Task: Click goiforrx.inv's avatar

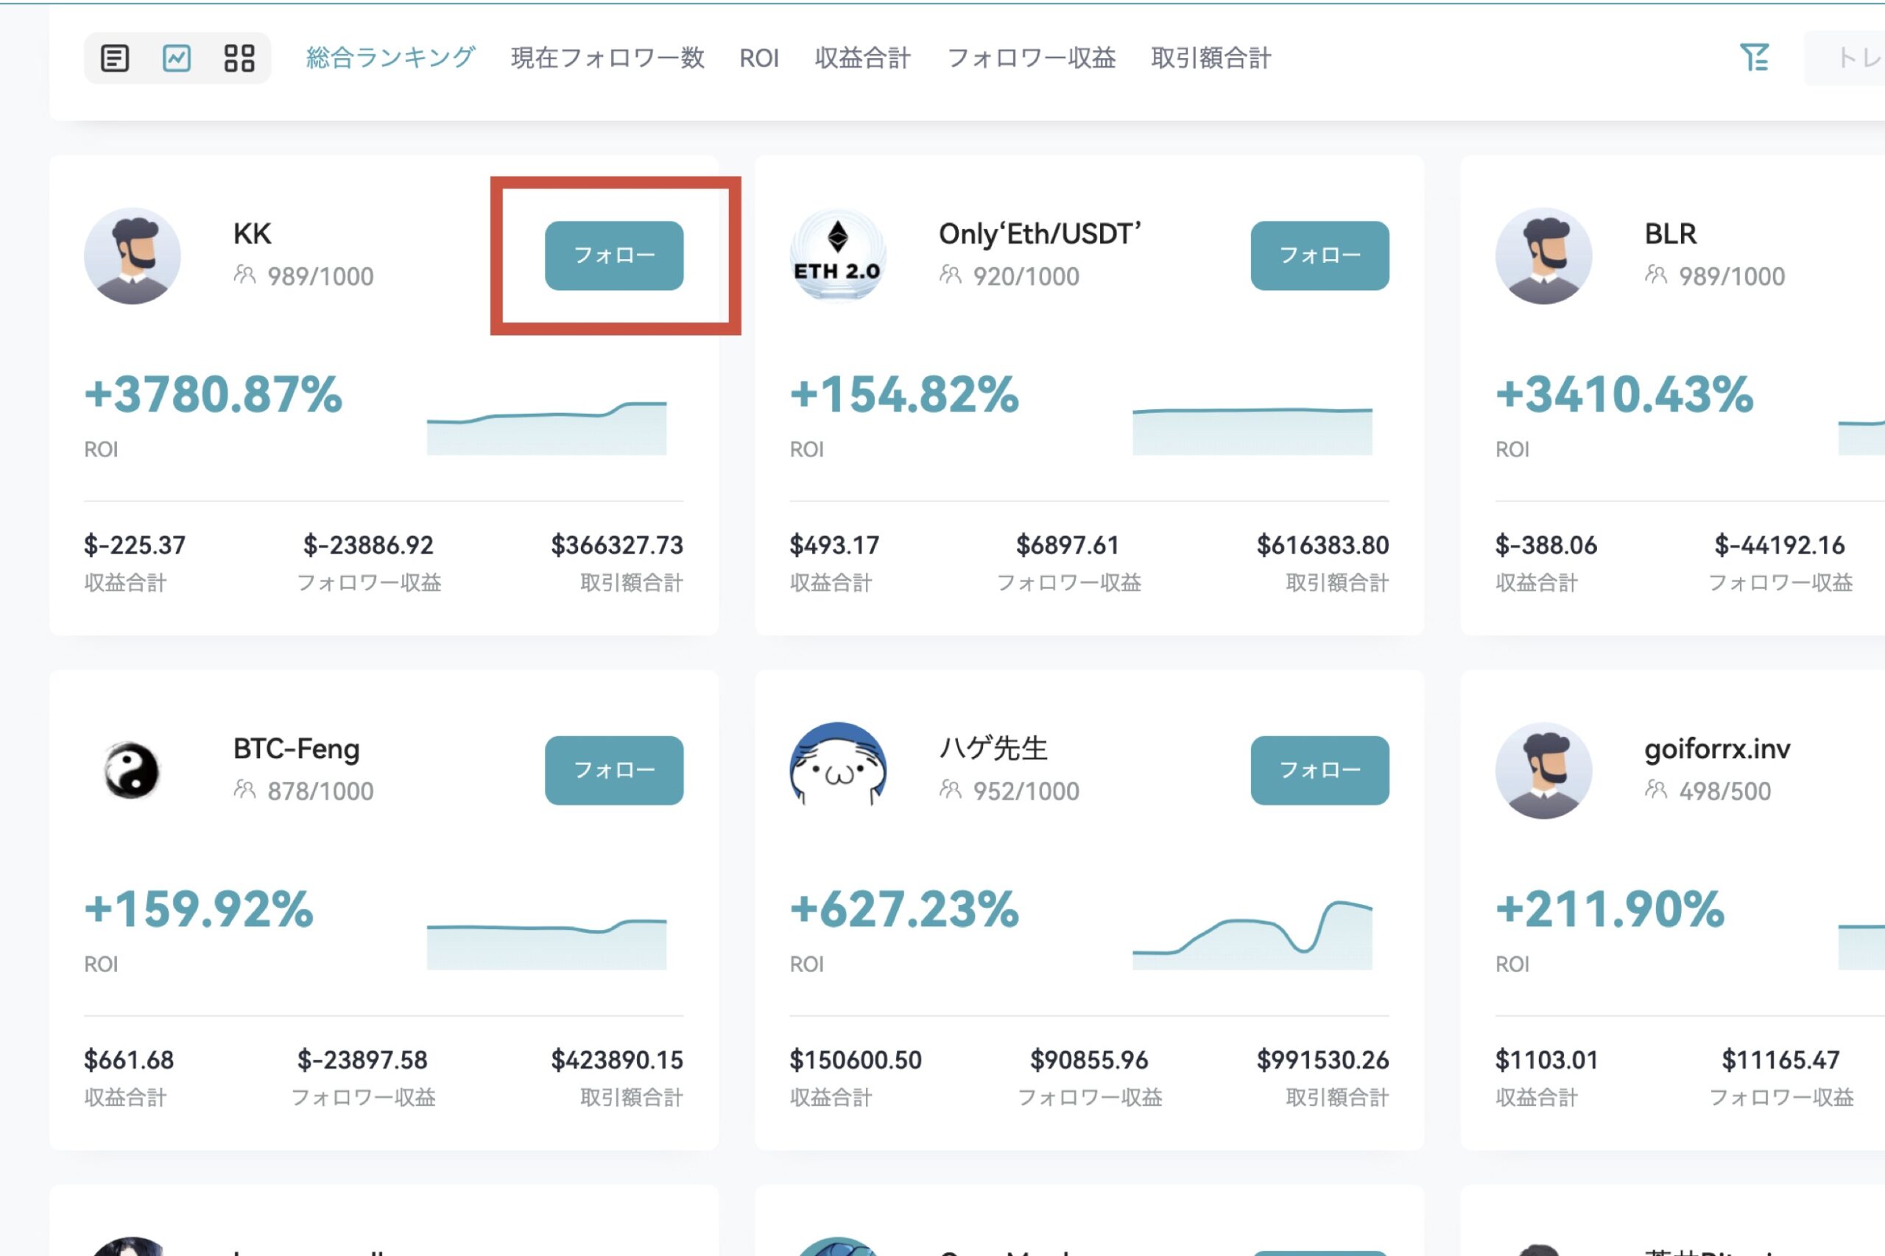Action: (1545, 770)
